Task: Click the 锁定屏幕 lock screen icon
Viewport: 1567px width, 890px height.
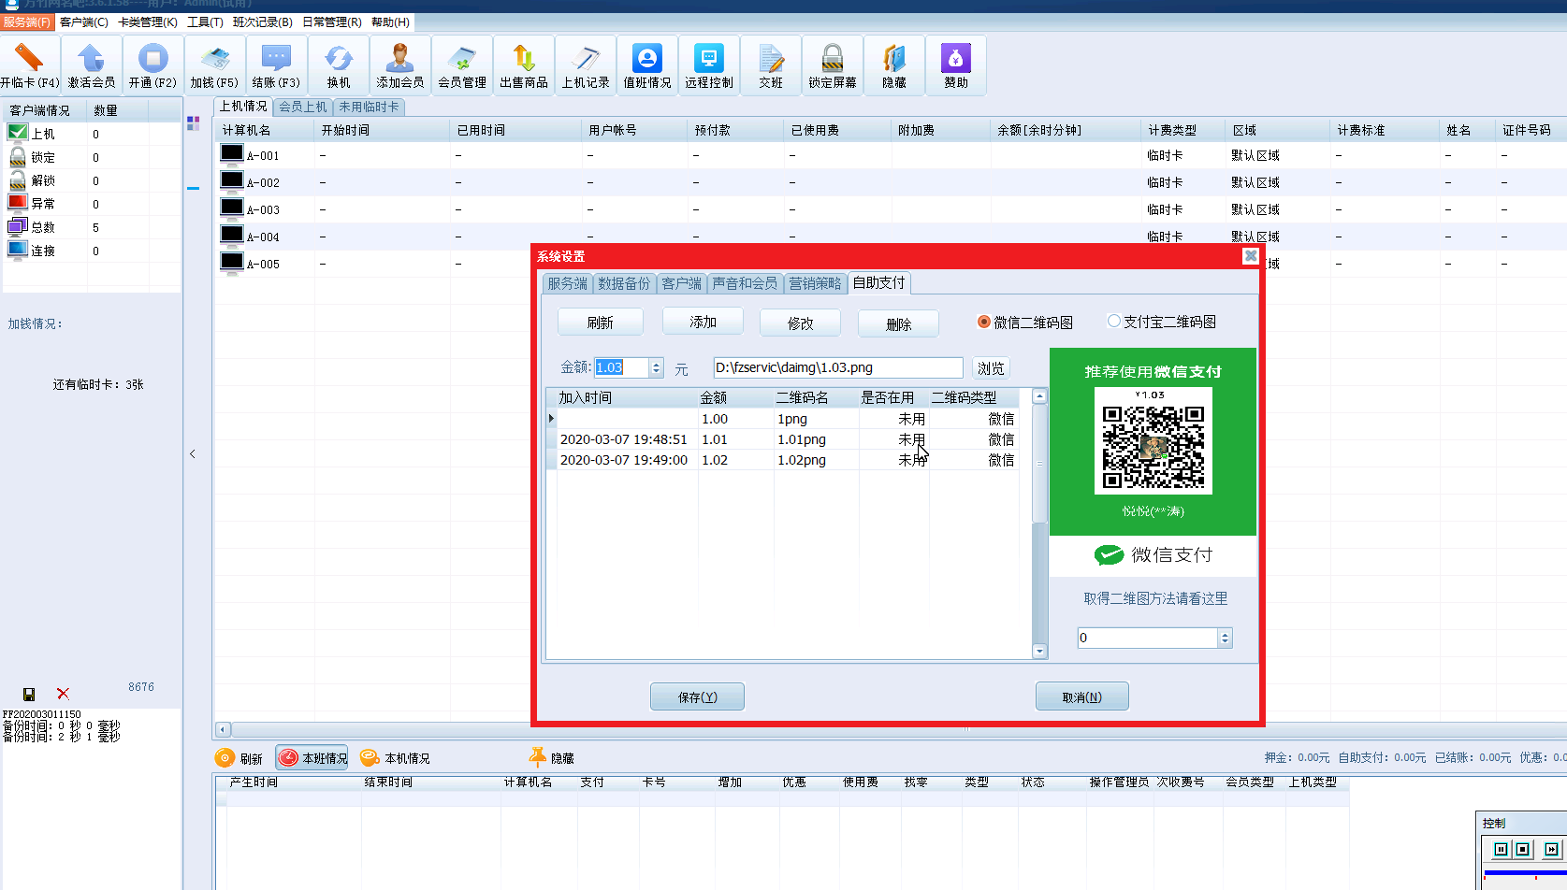Action: [833, 65]
